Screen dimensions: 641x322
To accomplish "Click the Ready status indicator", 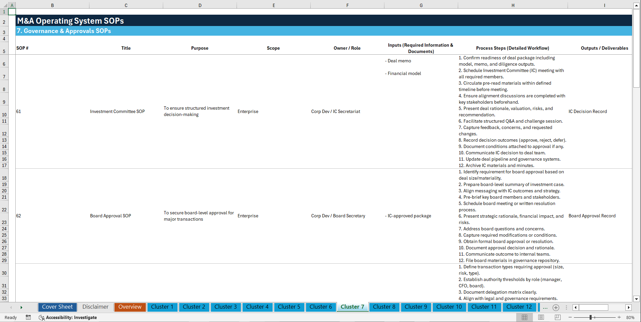I will (11, 317).
